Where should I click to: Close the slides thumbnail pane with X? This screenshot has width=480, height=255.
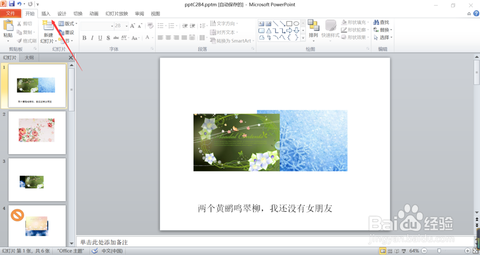tap(71, 58)
